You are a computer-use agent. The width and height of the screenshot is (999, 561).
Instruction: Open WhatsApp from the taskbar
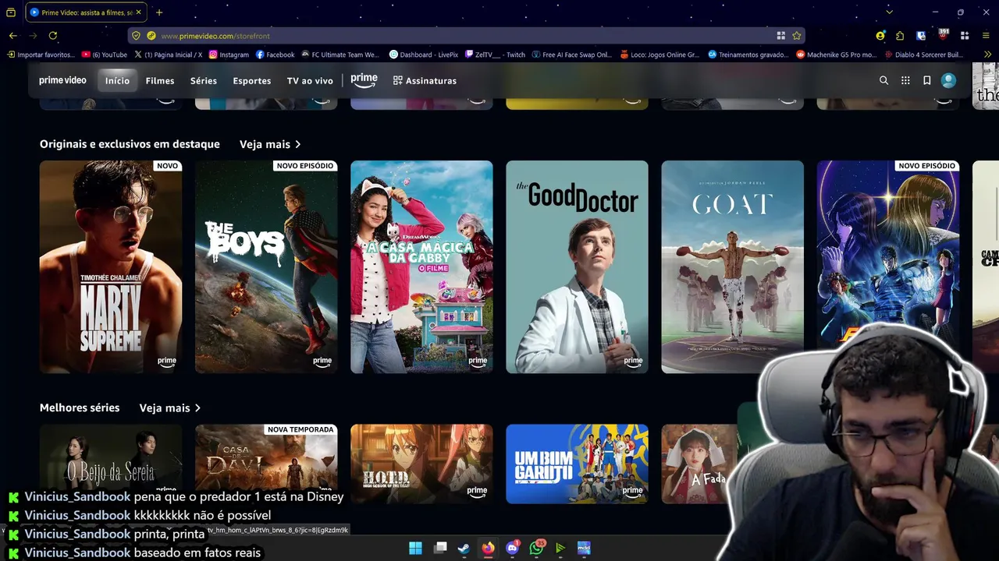click(x=536, y=548)
